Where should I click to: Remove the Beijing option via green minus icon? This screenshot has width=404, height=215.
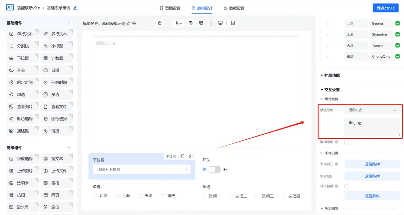click(397, 23)
